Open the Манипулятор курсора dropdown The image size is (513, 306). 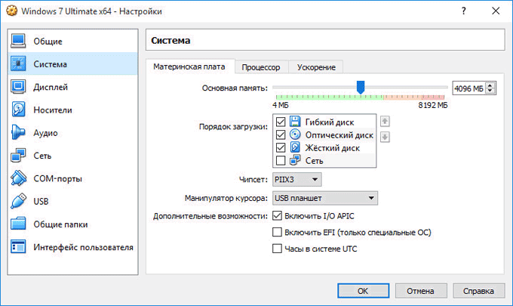click(324, 198)
